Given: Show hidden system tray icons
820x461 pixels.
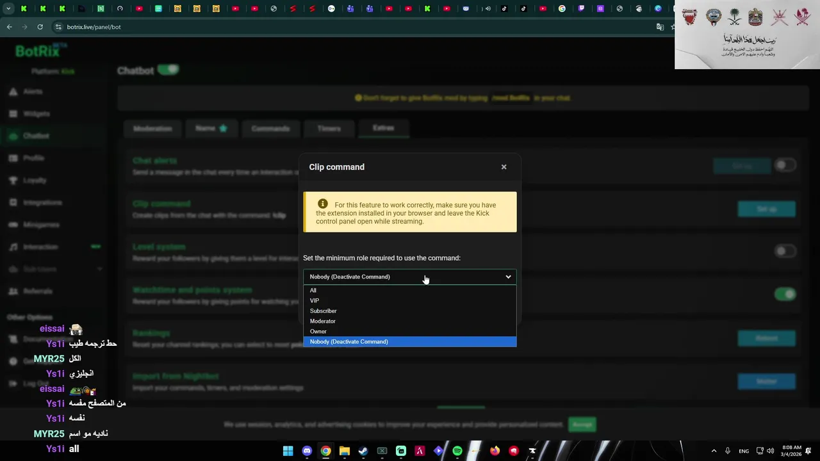Looking at the screenshot, I should [714, 451].
